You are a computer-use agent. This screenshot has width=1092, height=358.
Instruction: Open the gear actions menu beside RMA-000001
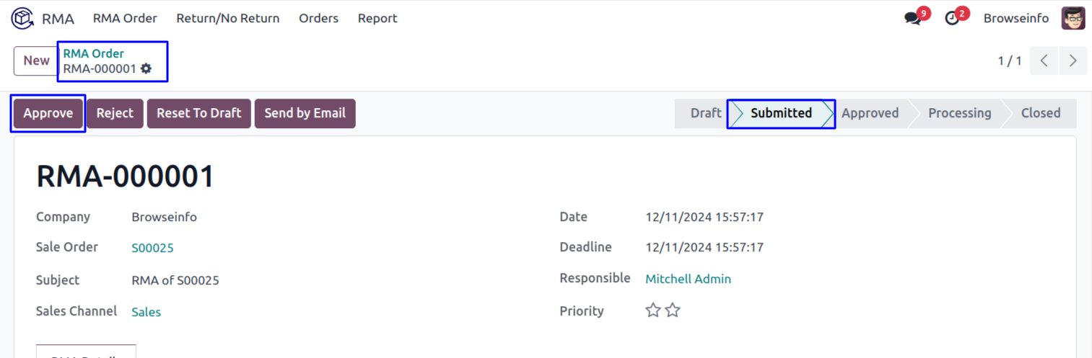pos(147,68)
